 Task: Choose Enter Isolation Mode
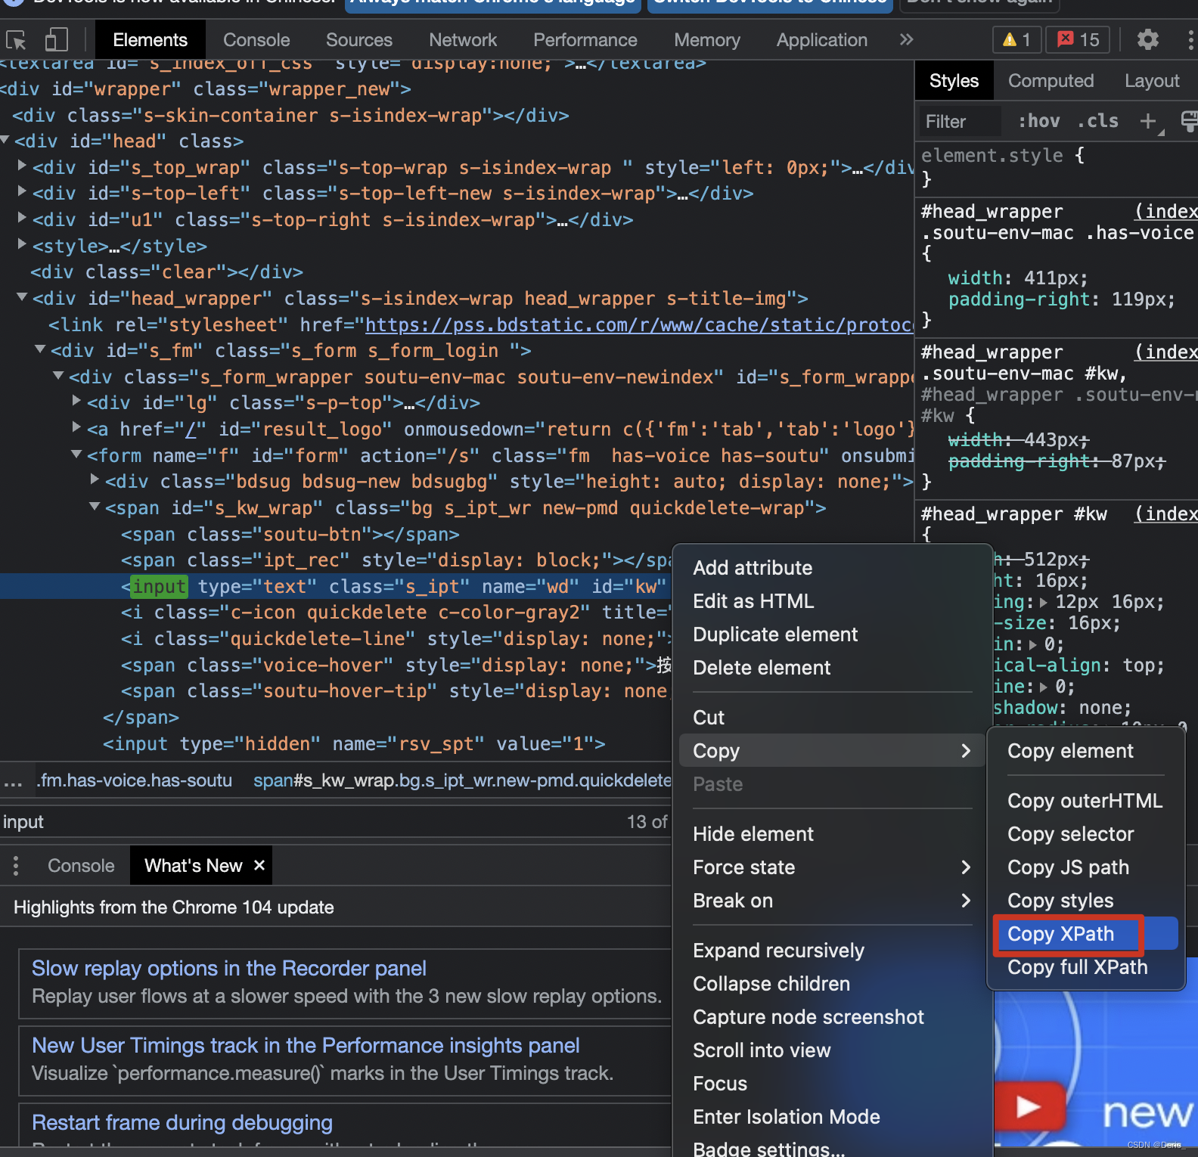pos(832,1117)
